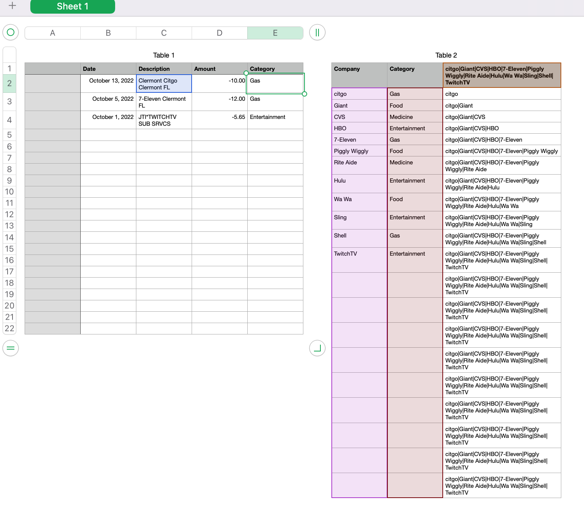Select the Entertainment category cell beside HBO
This screenshot has height=506, width=584.
[415, 128]
